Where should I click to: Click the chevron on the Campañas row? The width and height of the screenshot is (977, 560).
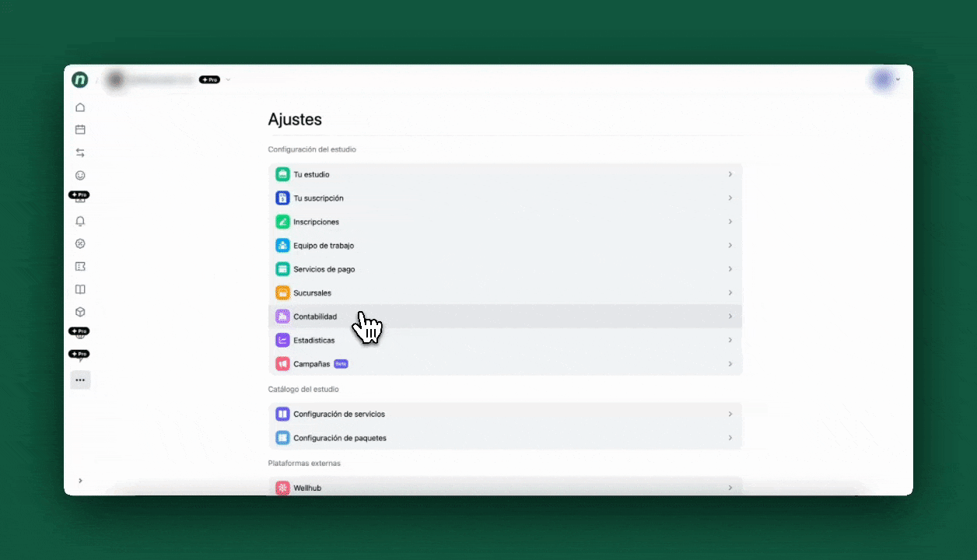730,364
